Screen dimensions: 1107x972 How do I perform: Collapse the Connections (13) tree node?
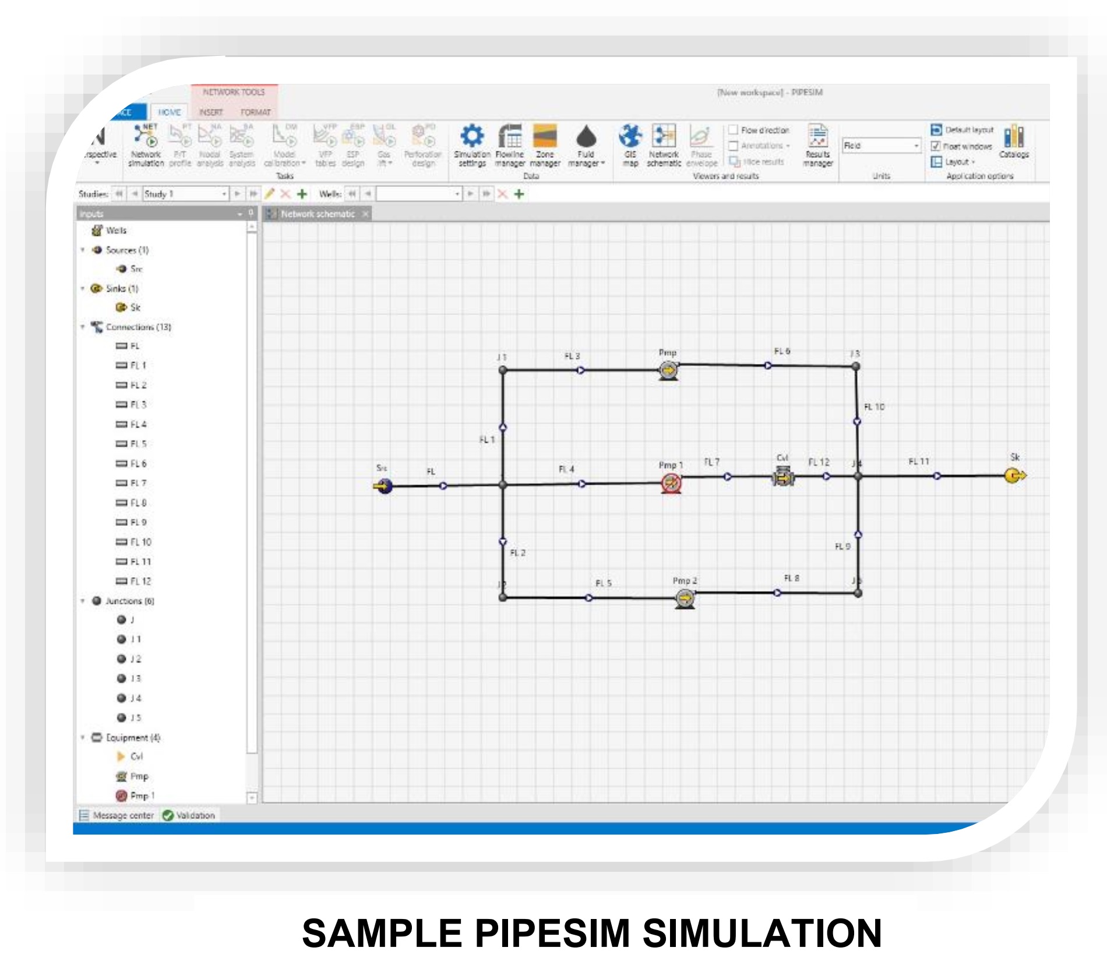tap(83, 327)
